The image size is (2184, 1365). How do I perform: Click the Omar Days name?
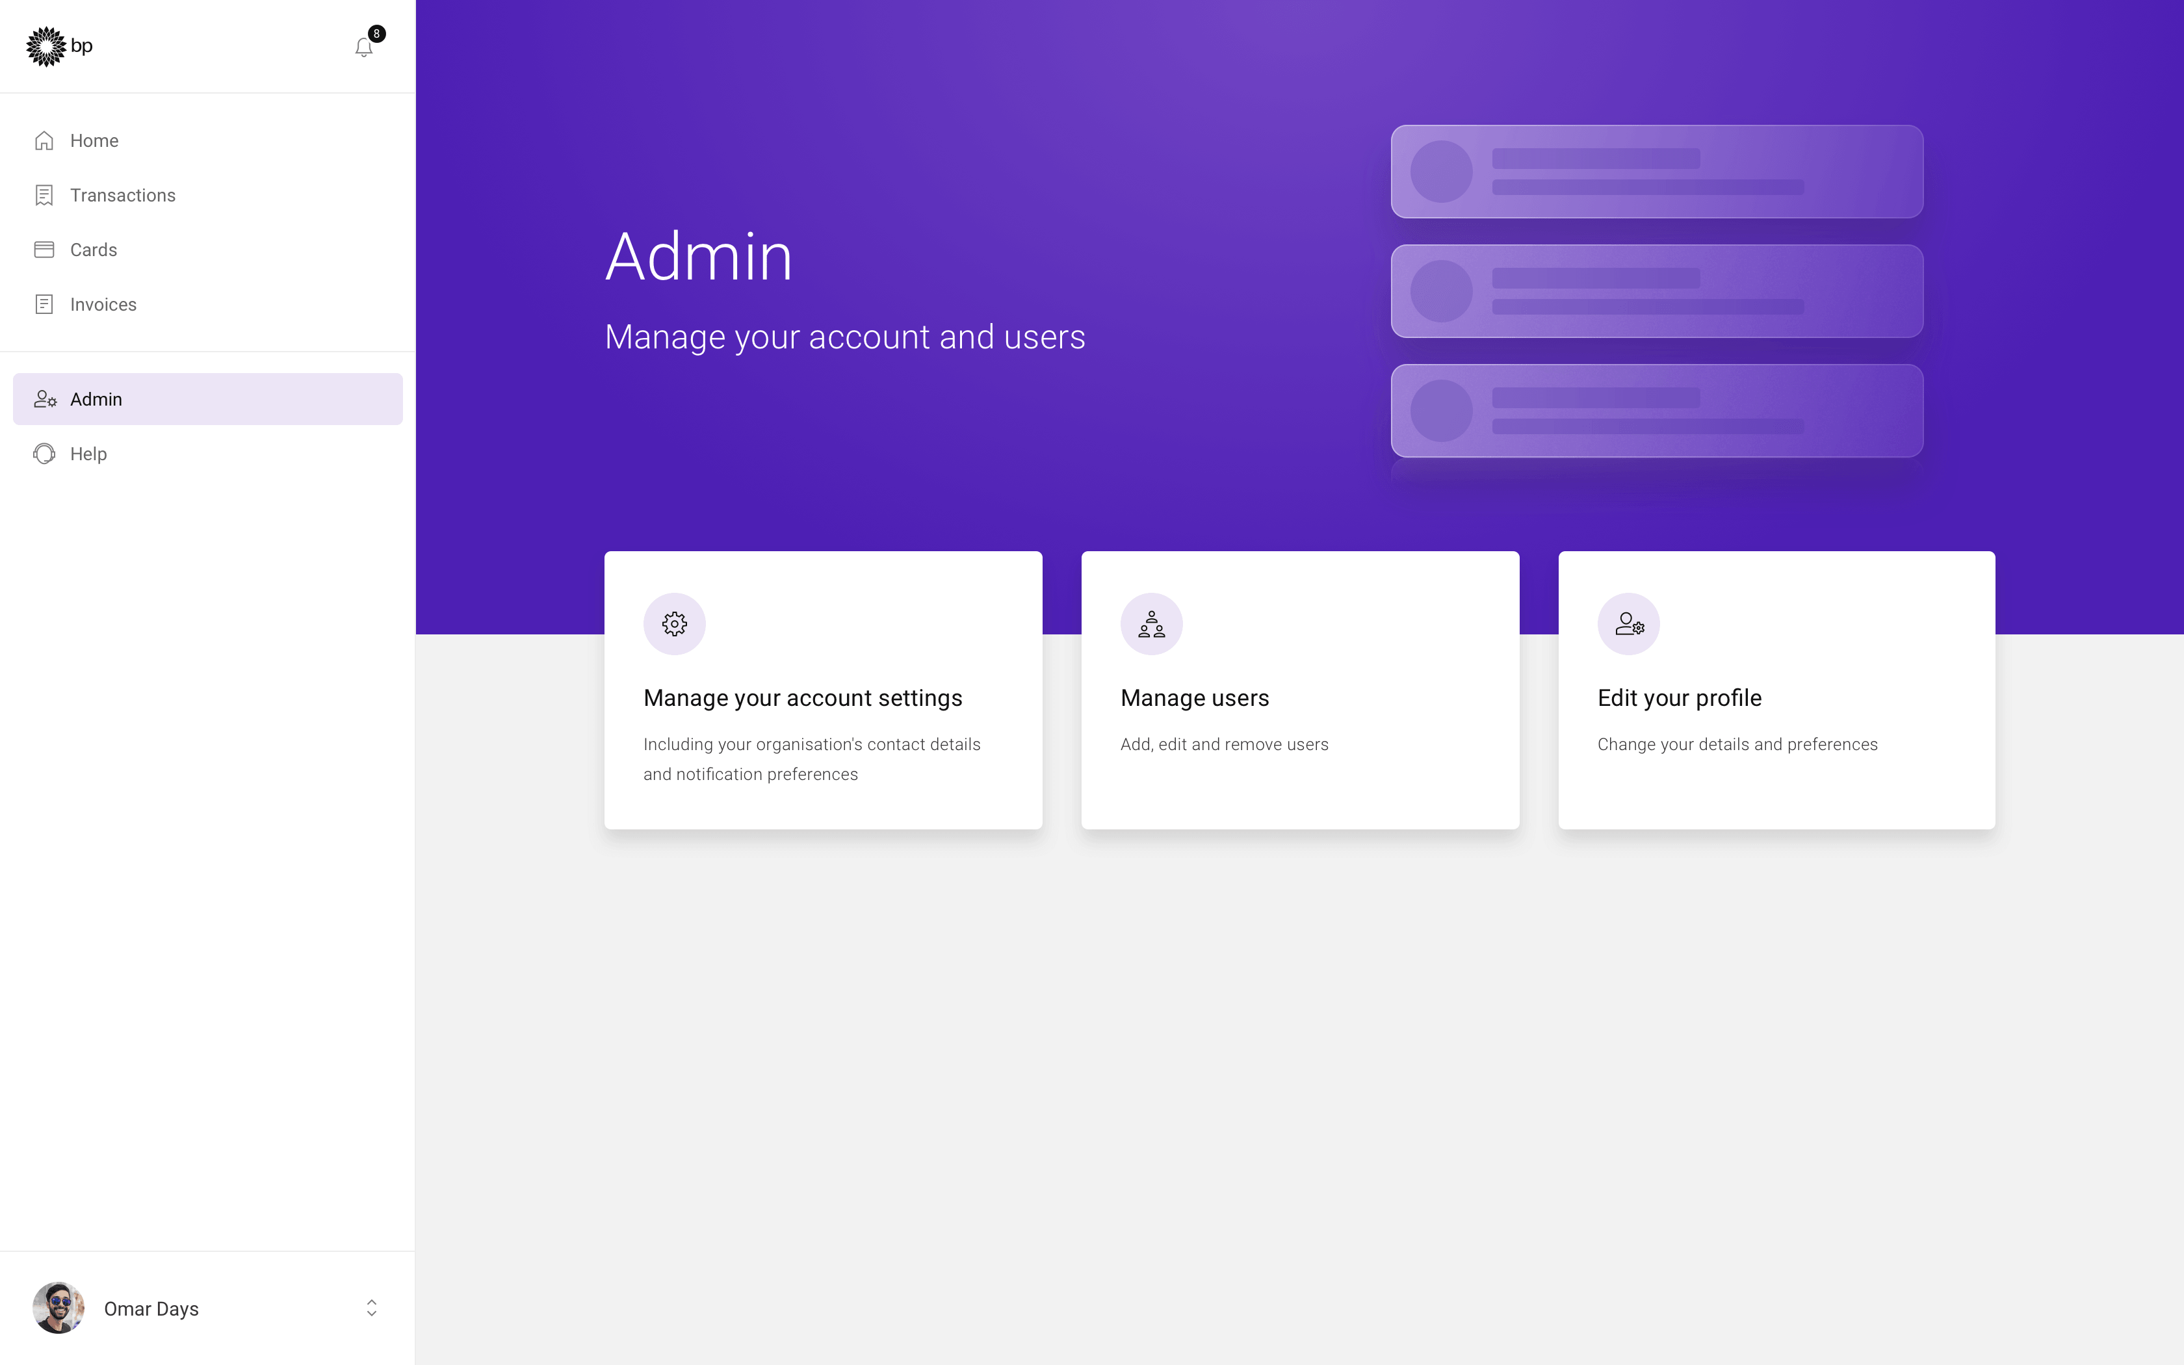coord(151,1309)
